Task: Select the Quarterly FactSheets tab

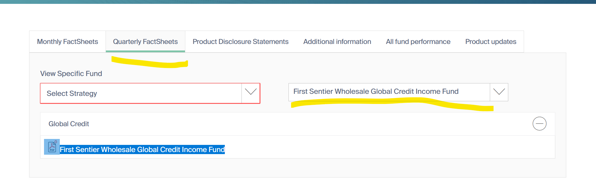Action: pos(145,42)
